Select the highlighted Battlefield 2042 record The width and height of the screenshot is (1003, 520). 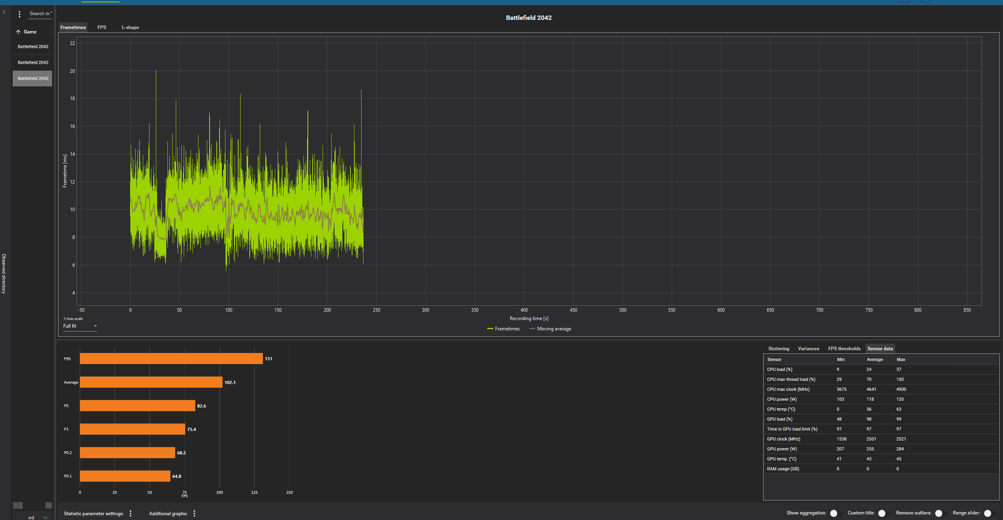33,78
